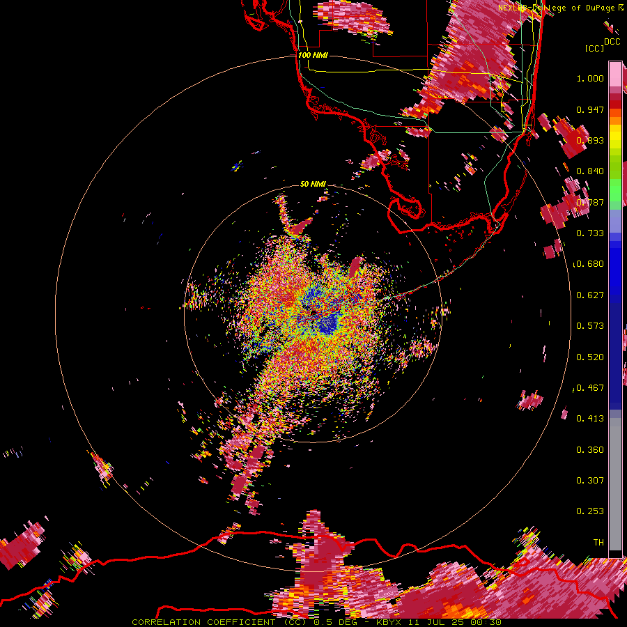Viewport: 627px width, 627px height.
Task: Pick the yellow segment of the color bar
Action: 615,137
